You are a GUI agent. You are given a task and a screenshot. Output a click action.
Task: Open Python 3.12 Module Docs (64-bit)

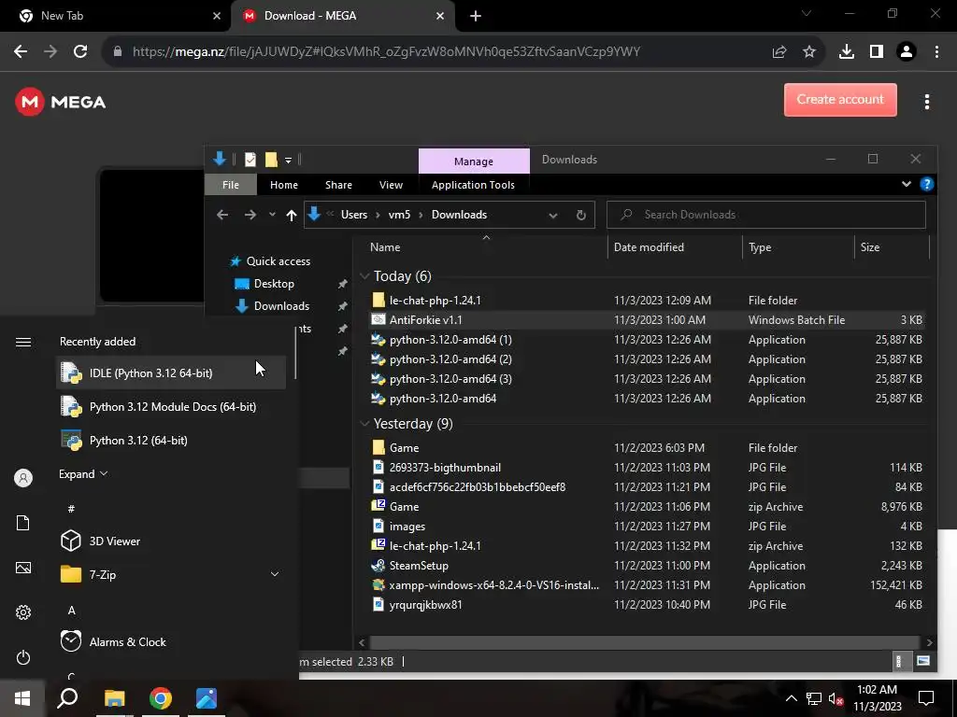tap(171, 407)
